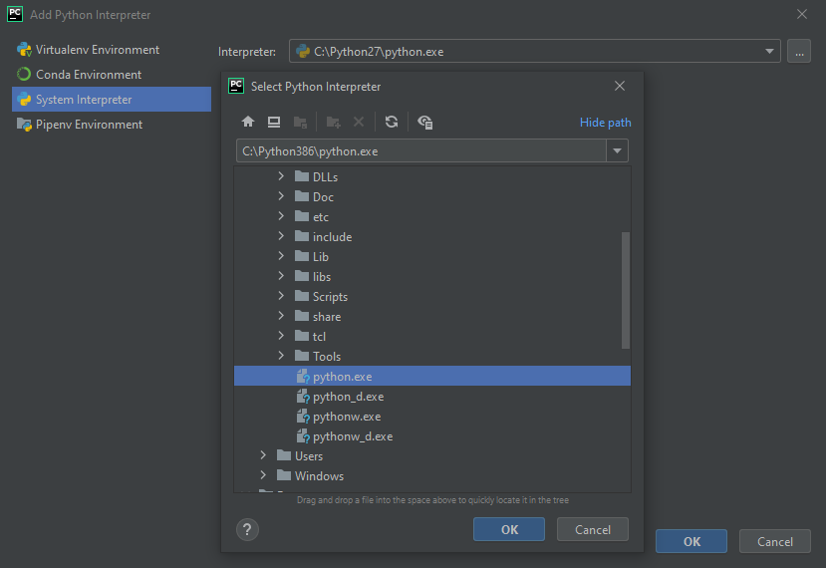Open the Interpreter dropdown list

769,52
